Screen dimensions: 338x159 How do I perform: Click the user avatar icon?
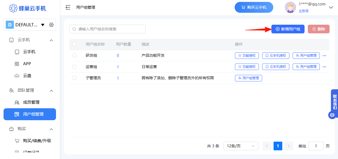(290, 7)
